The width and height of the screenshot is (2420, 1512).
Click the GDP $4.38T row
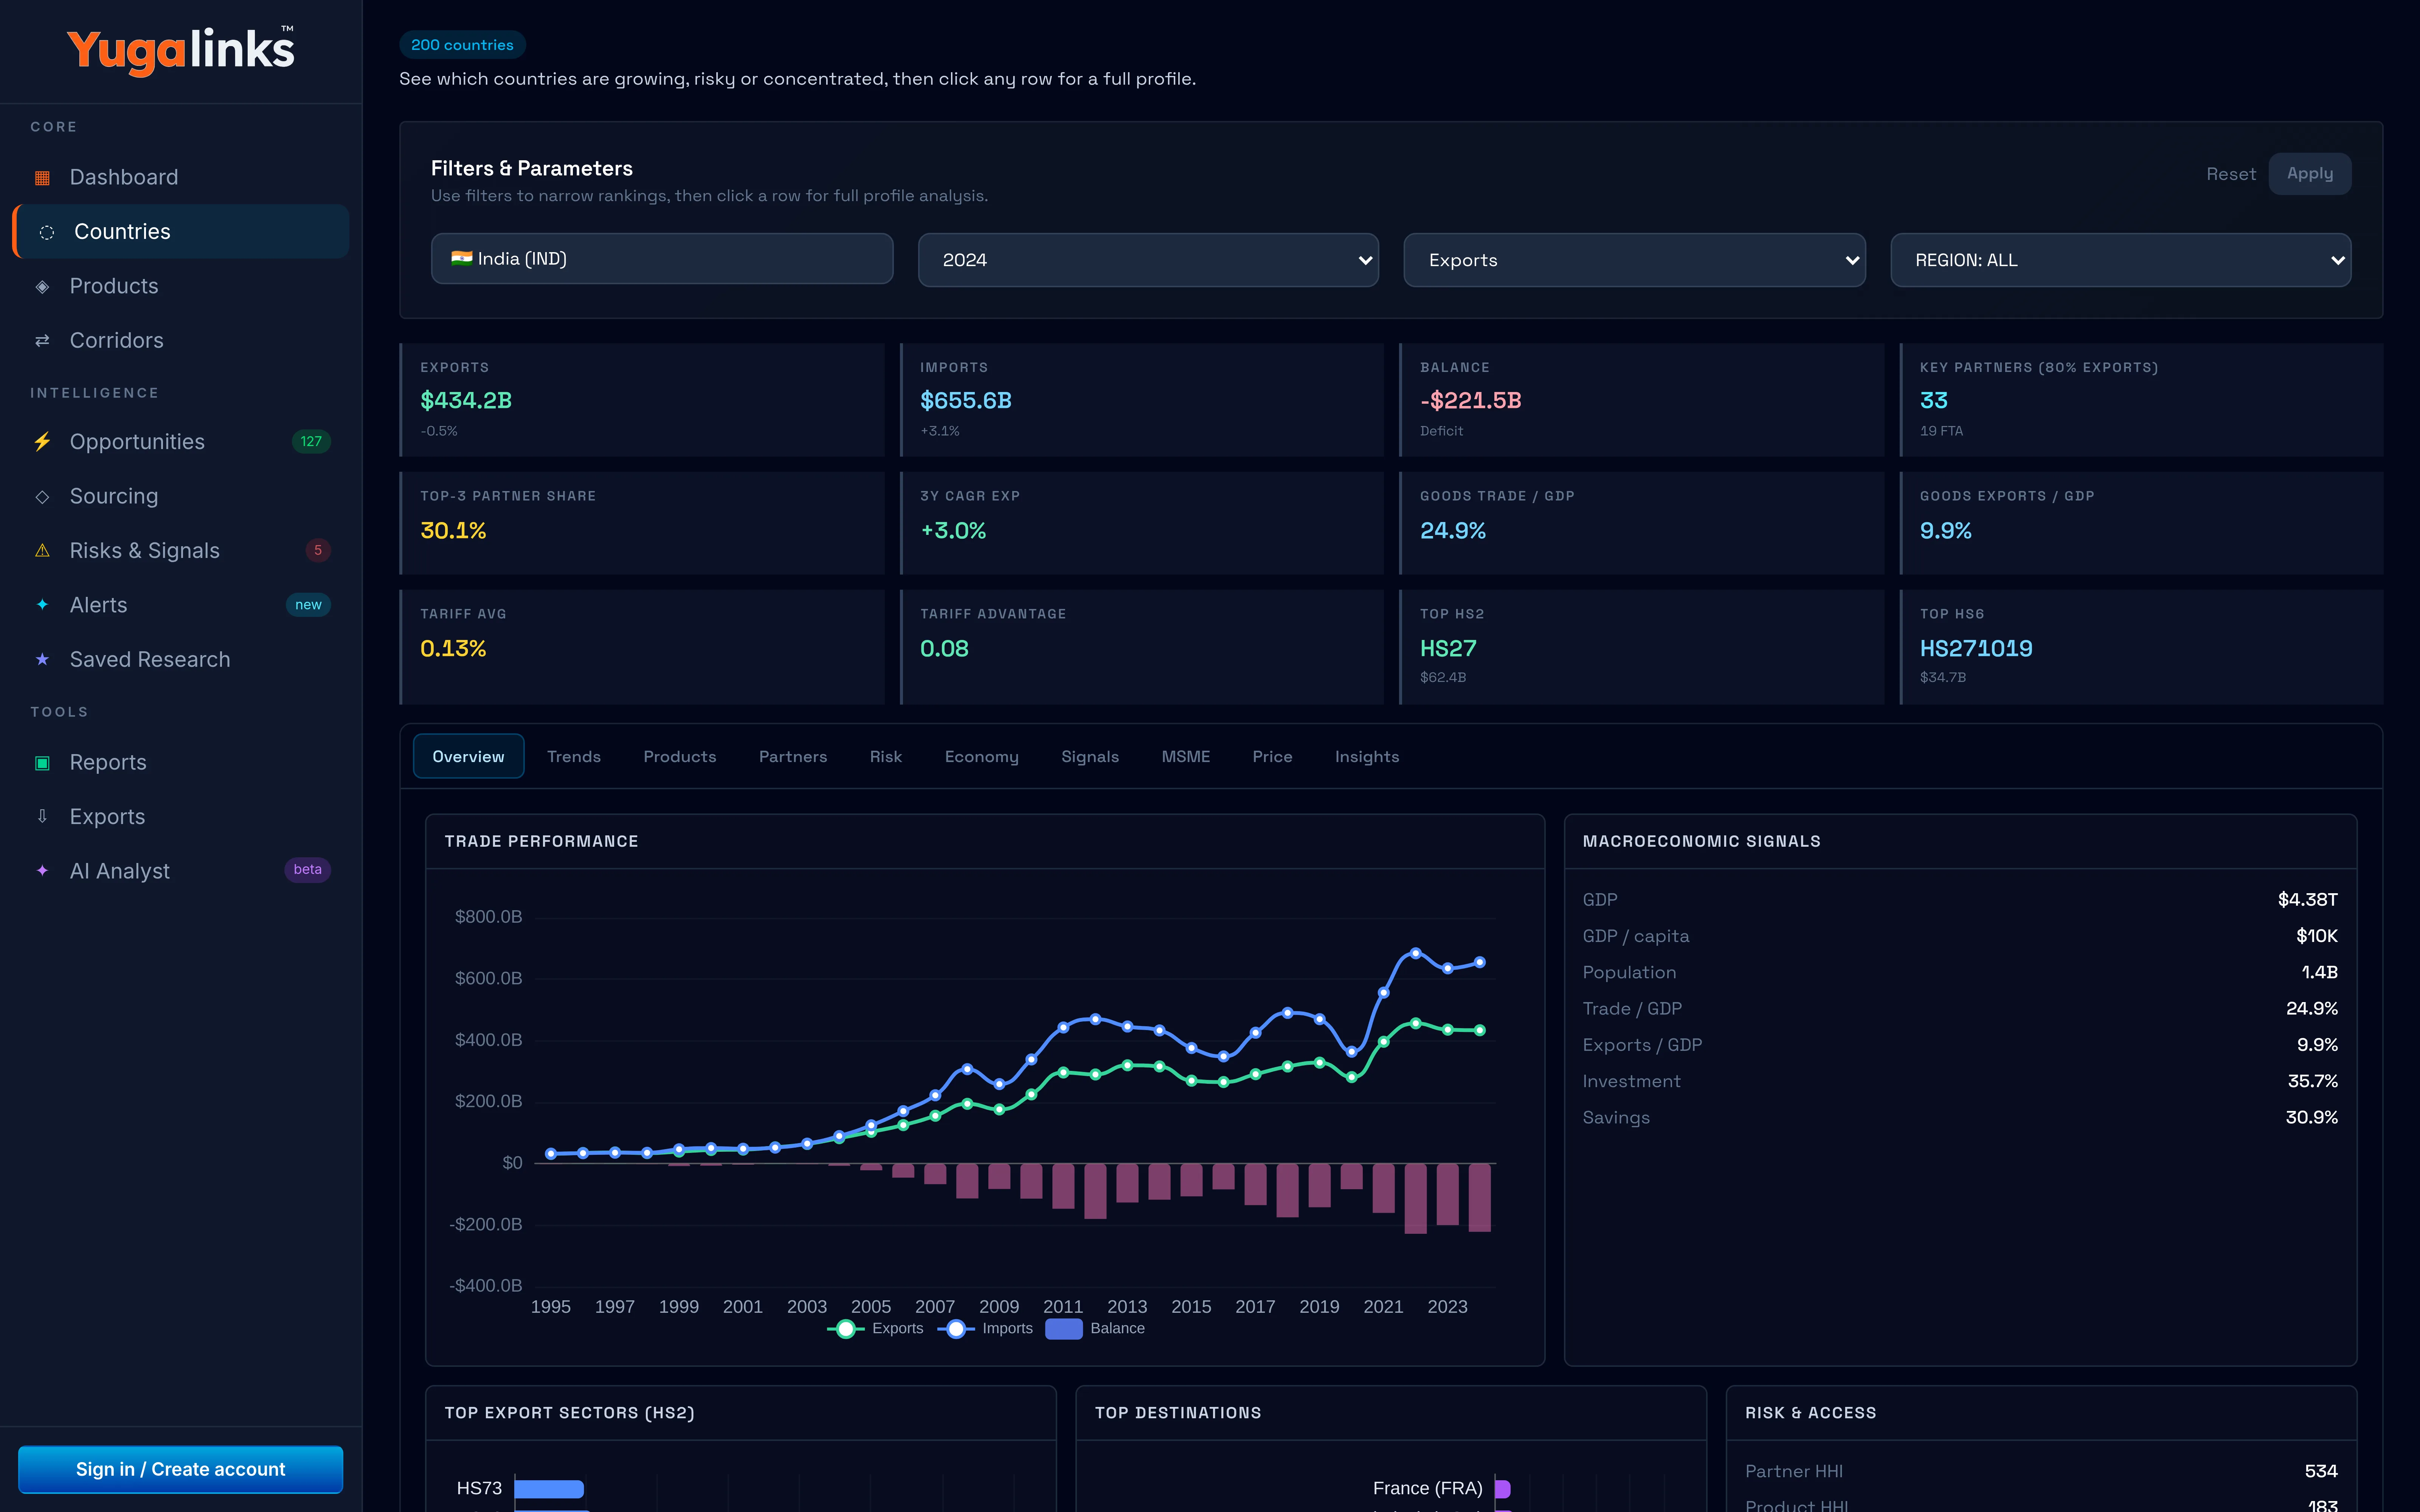point(1960,900)
